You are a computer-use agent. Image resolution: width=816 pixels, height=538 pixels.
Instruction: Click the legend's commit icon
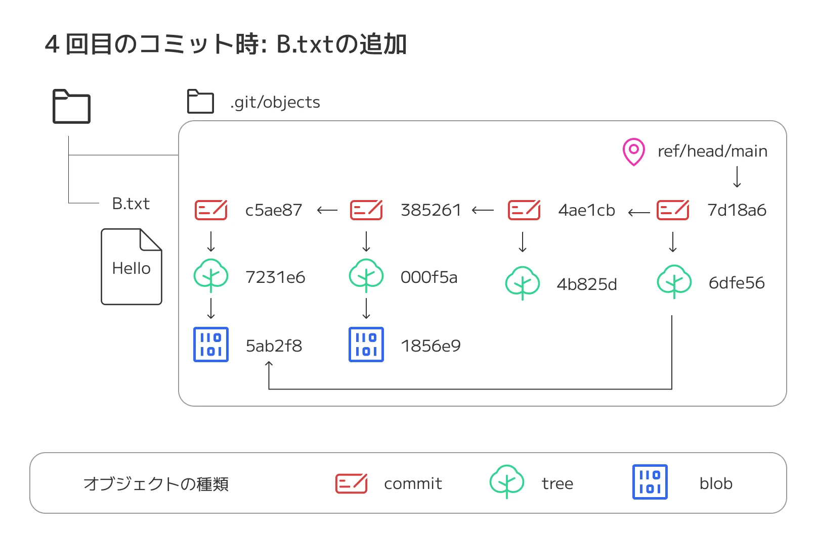click(x=351, y=483)
